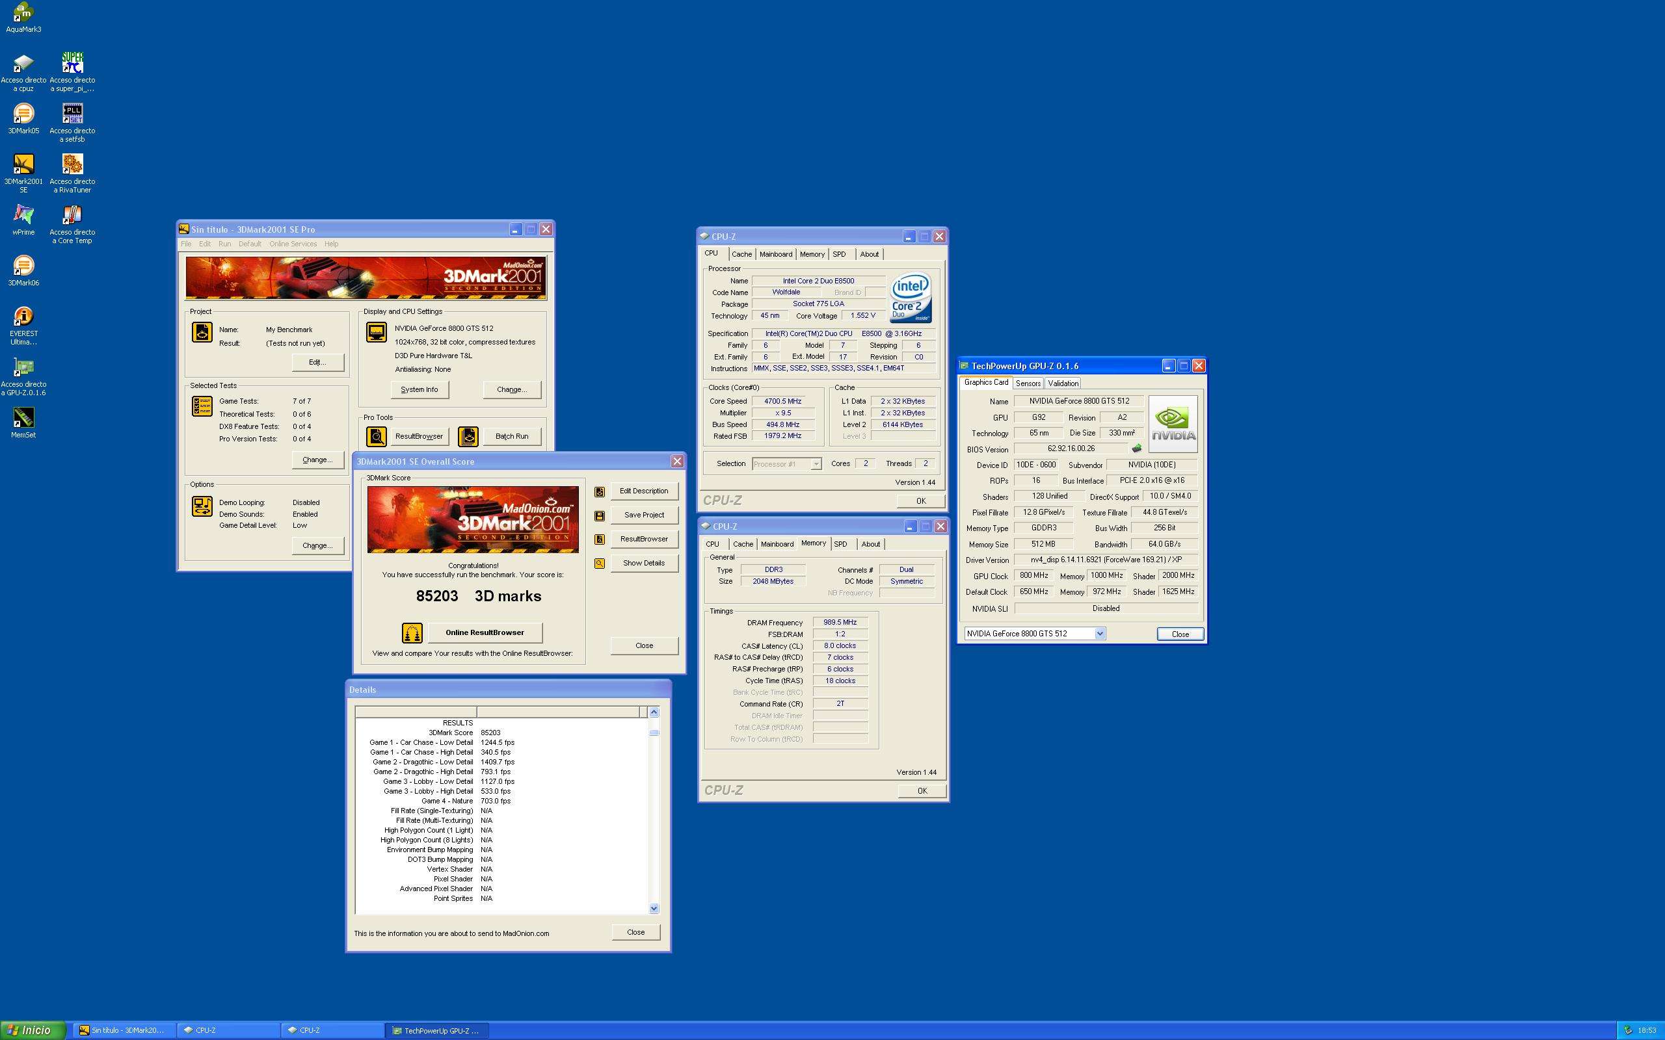Click the Show Details button
This screenshot has height=1040, width=1665.
pyautogui.click(x=644, y=564)
